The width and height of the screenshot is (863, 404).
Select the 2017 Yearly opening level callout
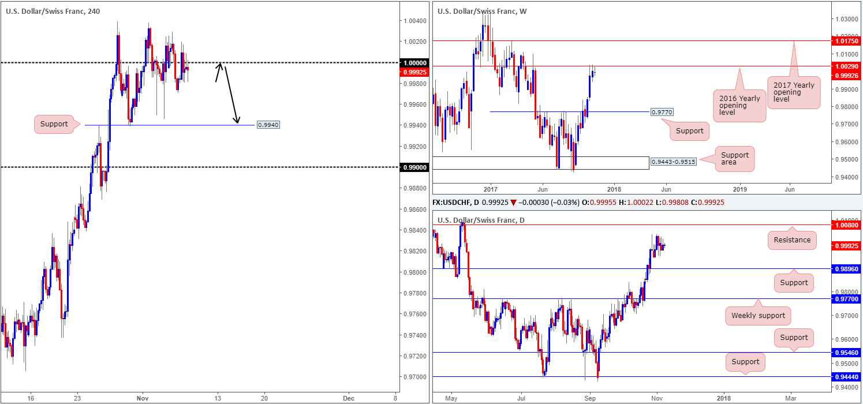794,91
